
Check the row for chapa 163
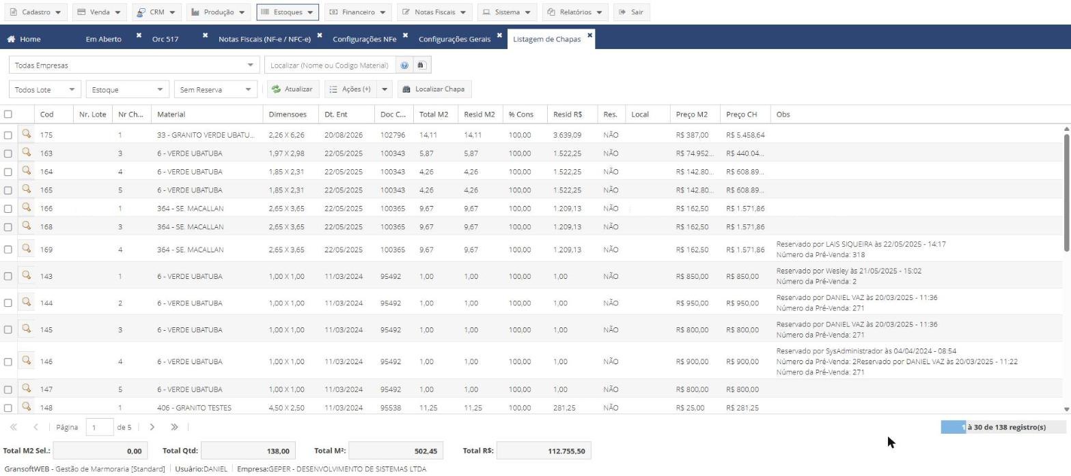click(8, 153)
